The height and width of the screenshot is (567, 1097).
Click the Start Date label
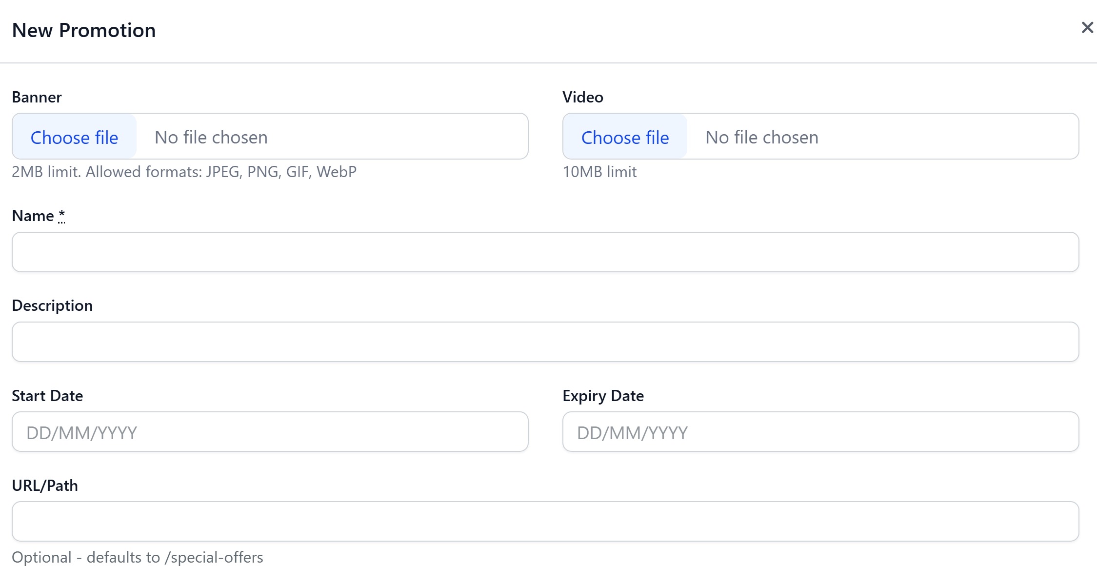[47, 396]
